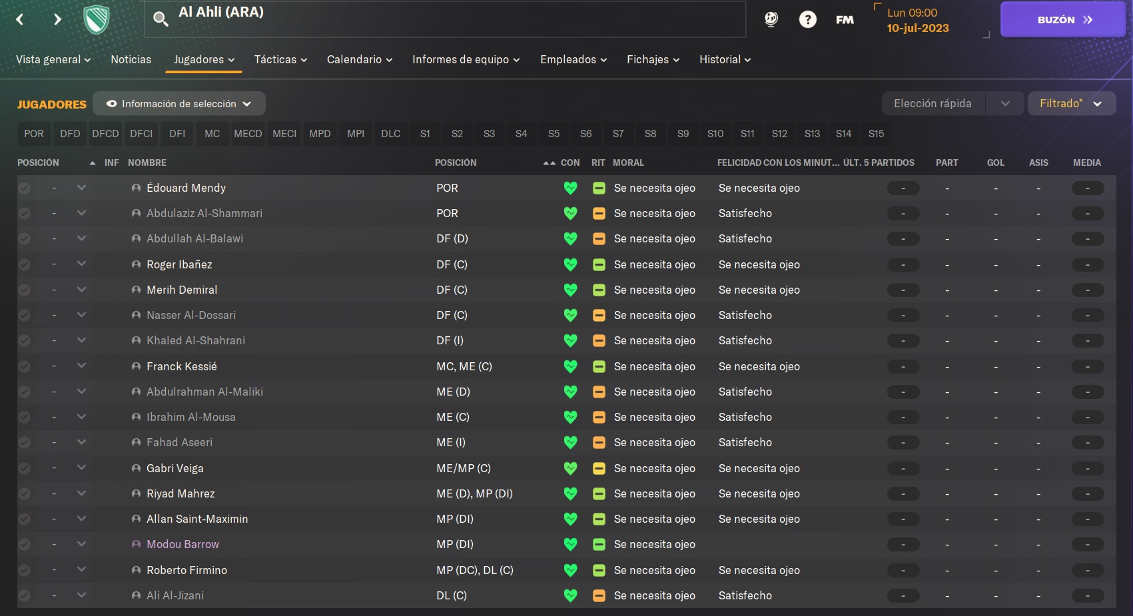The width and height of the screenshot is (1133, 616).
Task: Click the FM logo menu
Action: [x=845, y=20]
